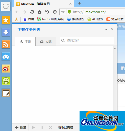
Task: Click 清除已完成 to clear finished downloads
Action: coord(65,127)
